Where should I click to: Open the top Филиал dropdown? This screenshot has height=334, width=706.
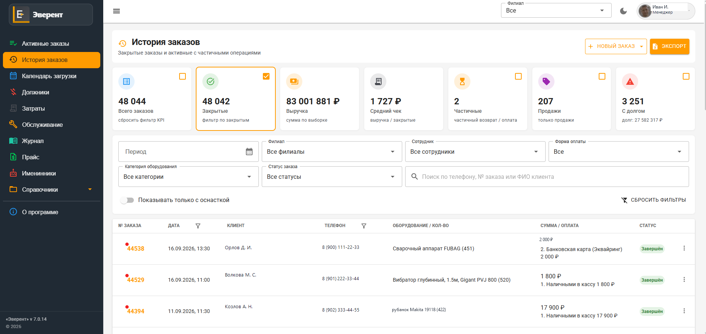556,10
